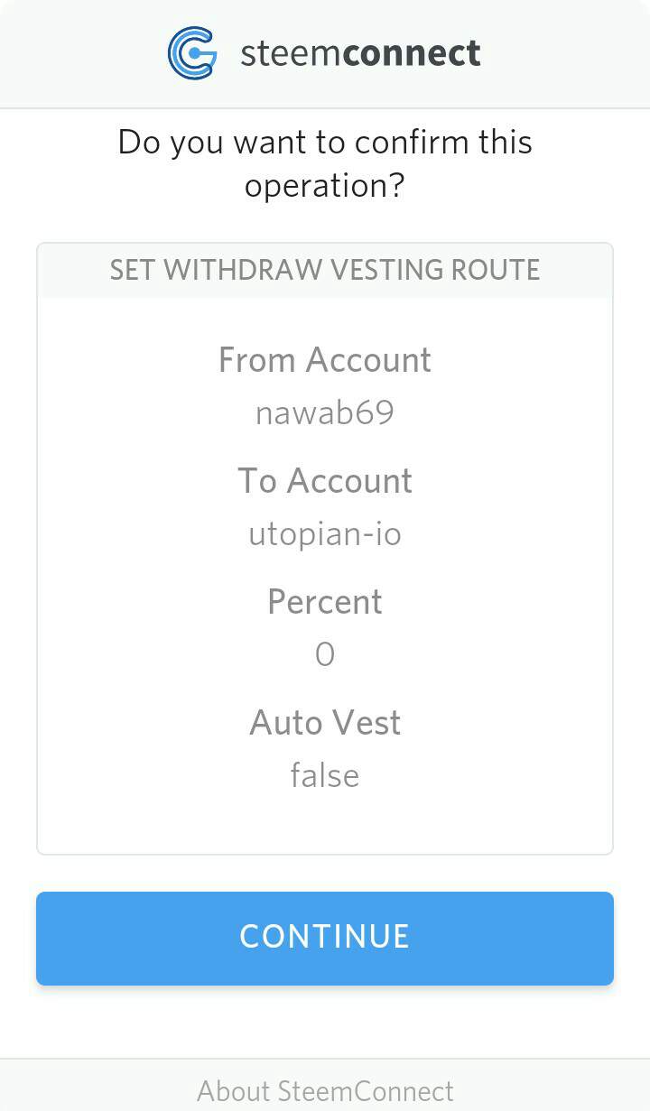Screen dimensions: 650x1111
Task: Click the word 'operation?' in the heading
Action: click(x=325, y=186)
